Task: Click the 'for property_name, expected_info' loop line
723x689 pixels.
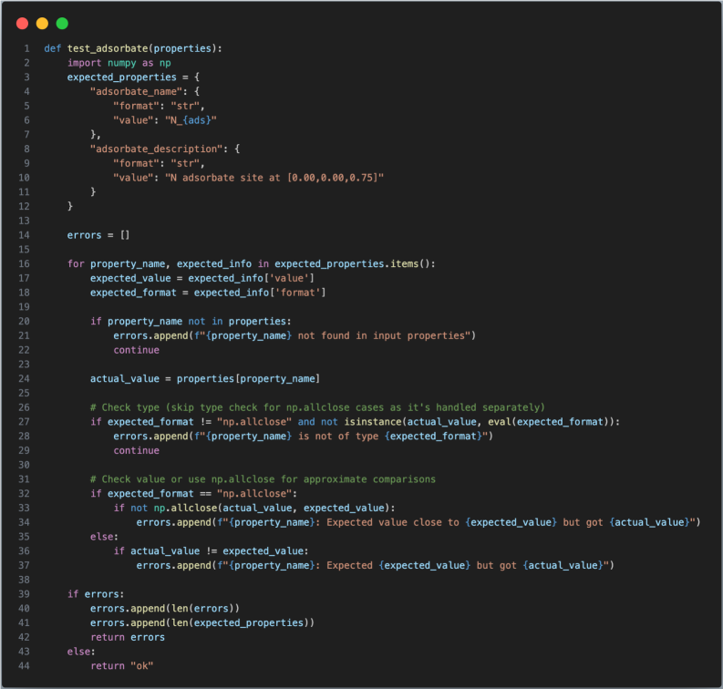Action: (x=252, y=263)
